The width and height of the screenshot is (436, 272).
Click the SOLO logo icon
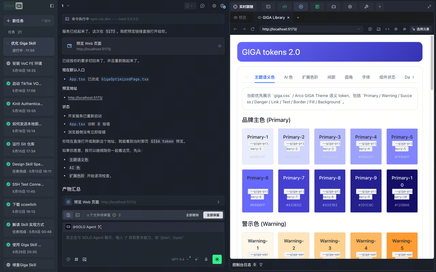tap(14, 6)
